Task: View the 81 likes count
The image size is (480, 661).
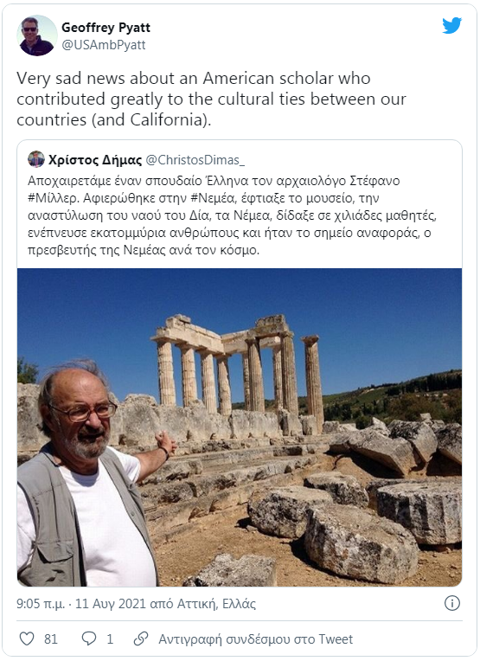Action: point(50,639)
